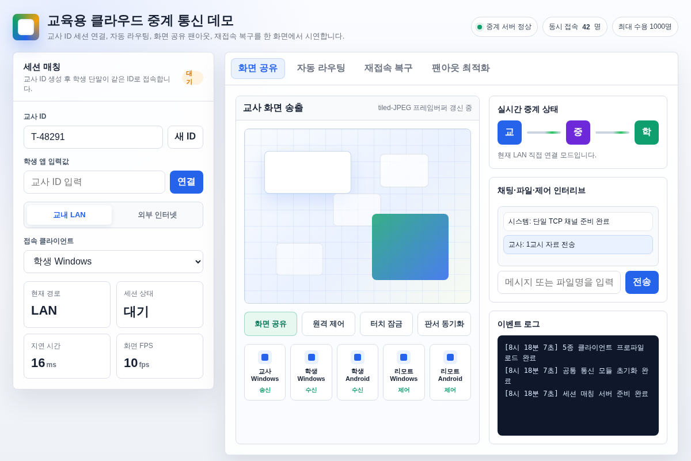Open the 자동 라우팅 tab

(x=321, y=69)
